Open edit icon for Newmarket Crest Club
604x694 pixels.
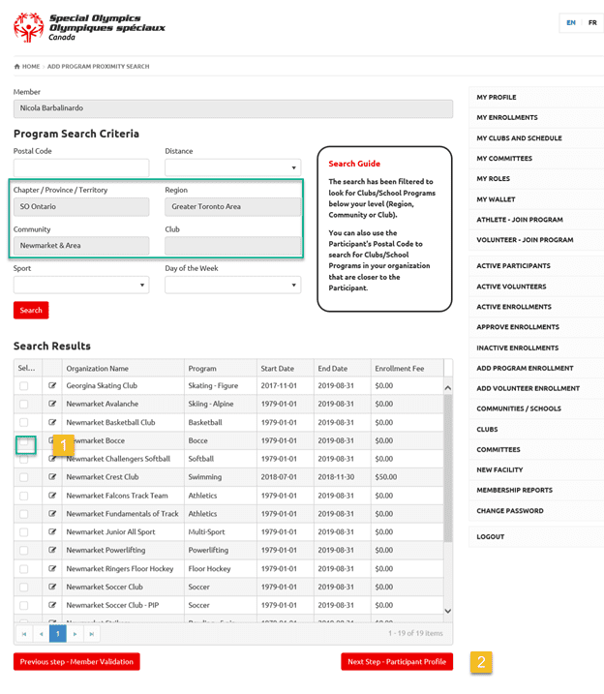(52, 476)
